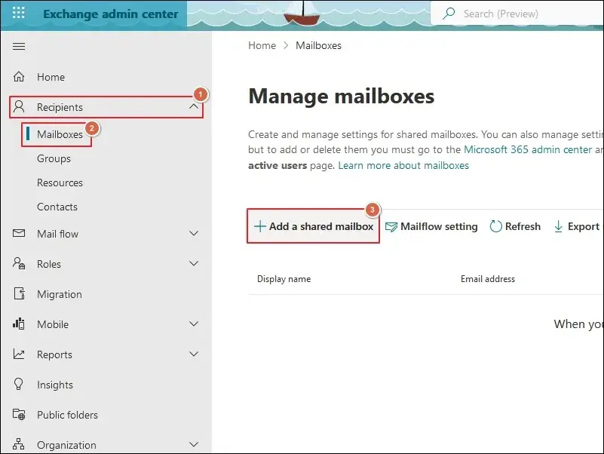
Task: Expand the Organization section chevron
Action: (194, 444)
